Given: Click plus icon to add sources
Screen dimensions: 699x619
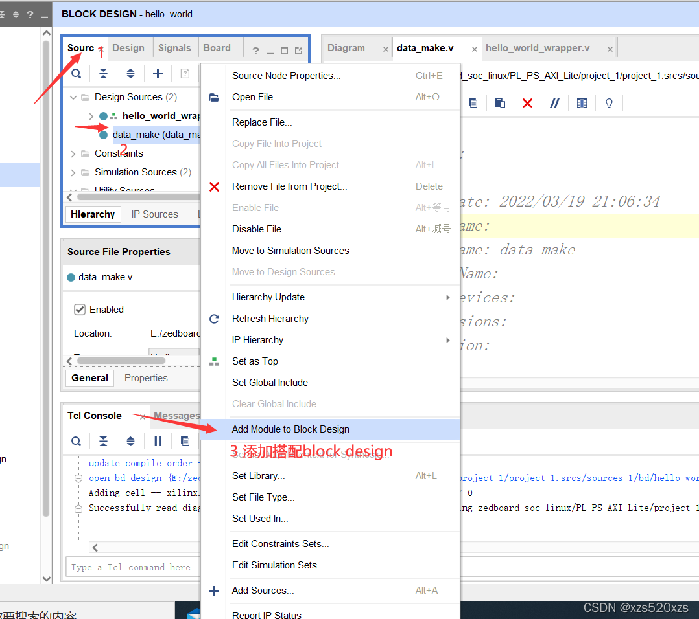Looking at the screenshot, I should point(158,73).
